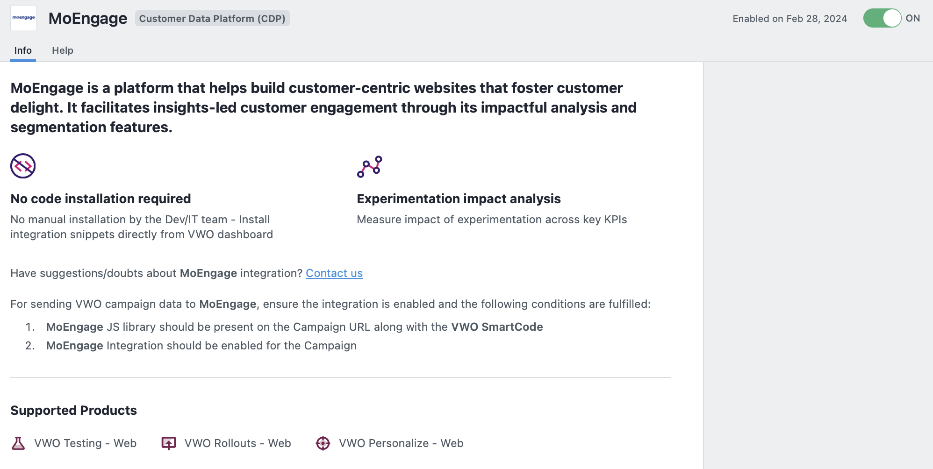933x469 pixels.
Task: Click the Customer Data Platform (CDP) badge
Action: [x=212, y=19]
